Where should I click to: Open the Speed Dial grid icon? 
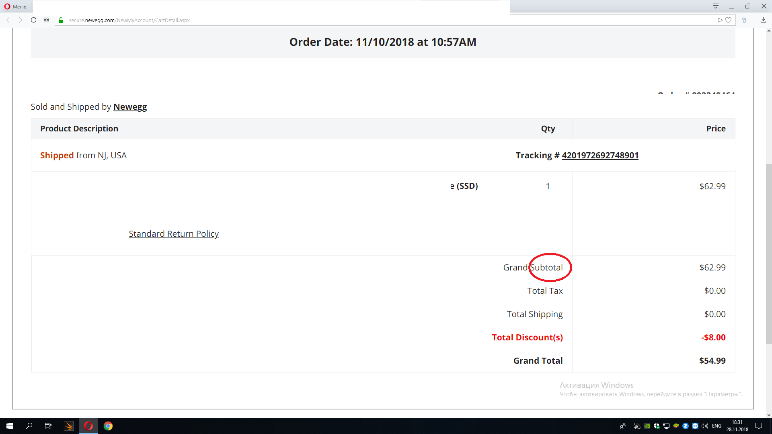47,20
